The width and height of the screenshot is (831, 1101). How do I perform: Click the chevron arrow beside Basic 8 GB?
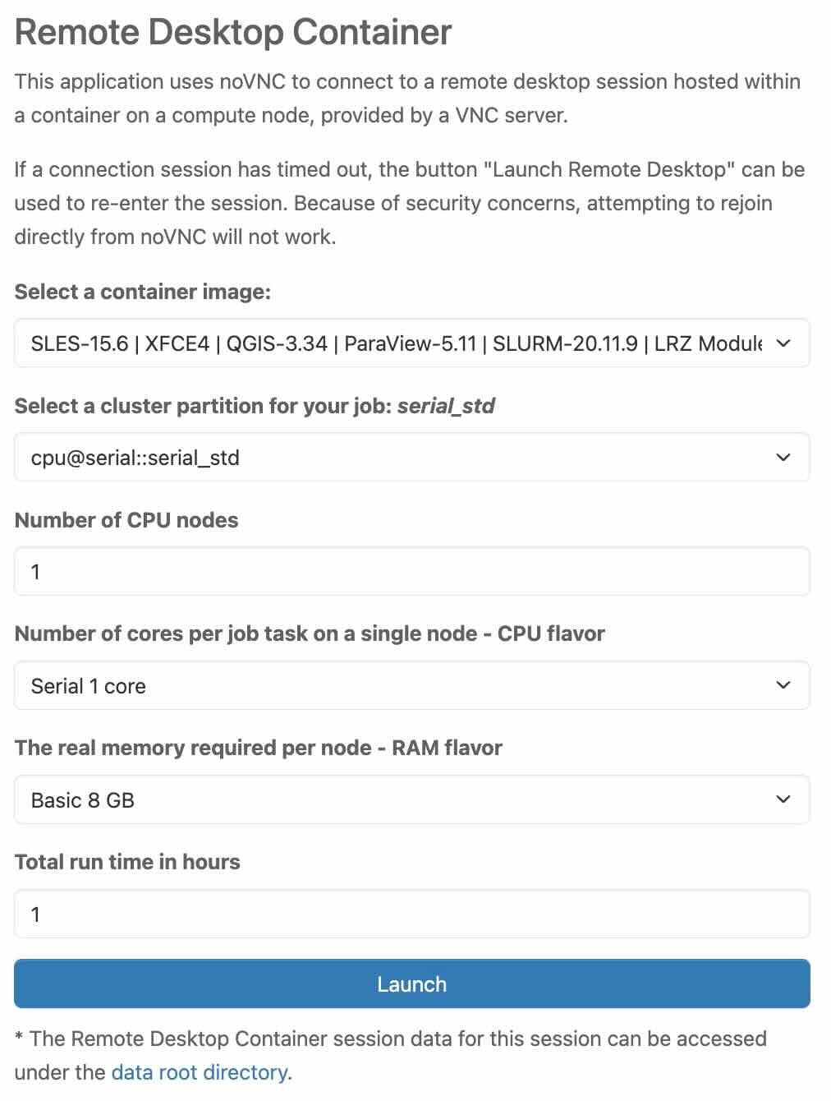tap(783, 799)
